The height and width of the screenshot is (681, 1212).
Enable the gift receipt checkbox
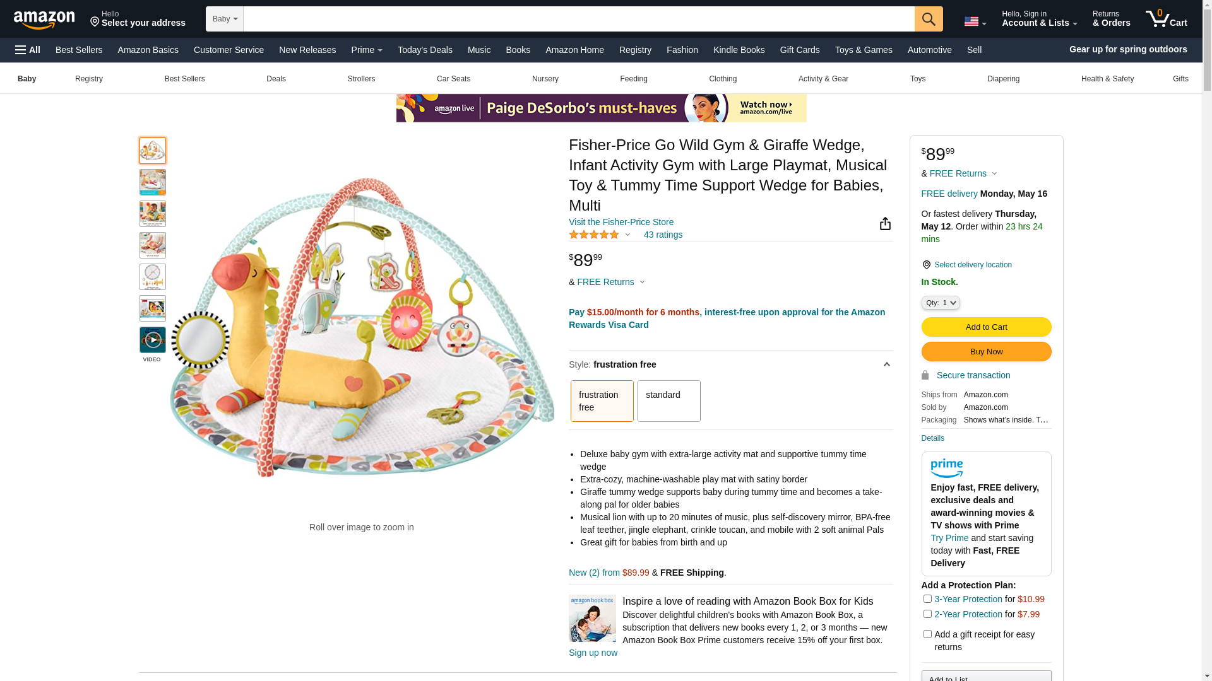[927, 634]
